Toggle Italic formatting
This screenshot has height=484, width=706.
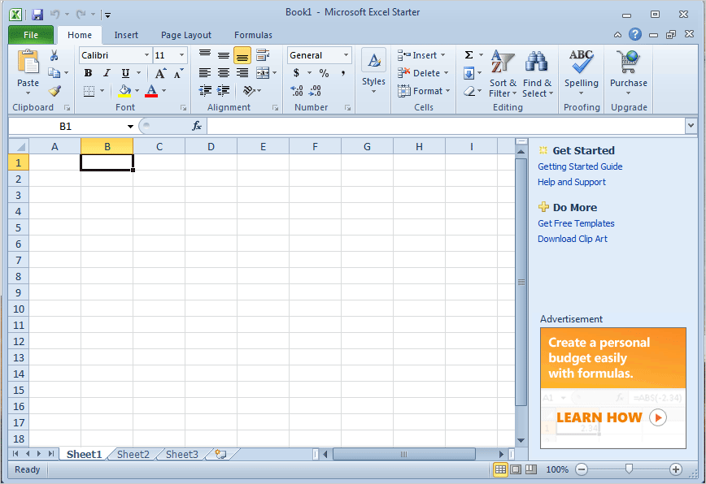tap(107, 73)
